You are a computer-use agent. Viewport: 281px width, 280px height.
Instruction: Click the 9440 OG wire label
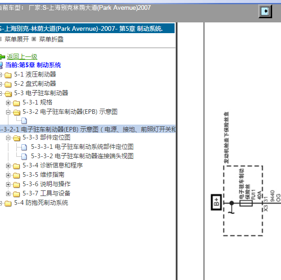(x=275, y=196)
